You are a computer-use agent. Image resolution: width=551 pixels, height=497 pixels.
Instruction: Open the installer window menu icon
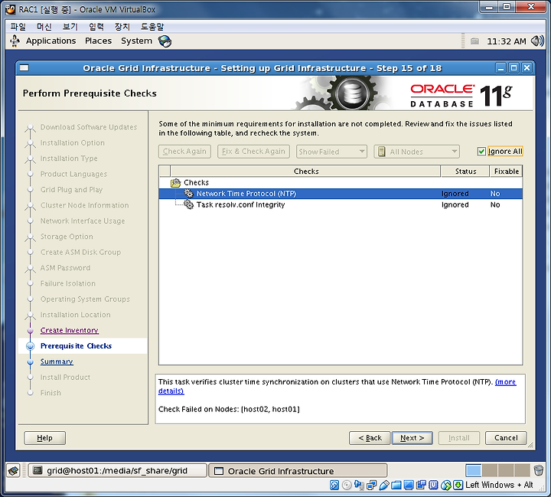(24, 68)
